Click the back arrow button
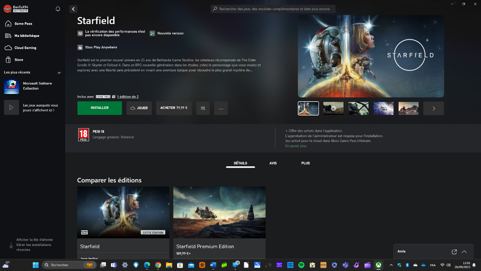Viewport: 481px width, 271px height. click(73, 9)
